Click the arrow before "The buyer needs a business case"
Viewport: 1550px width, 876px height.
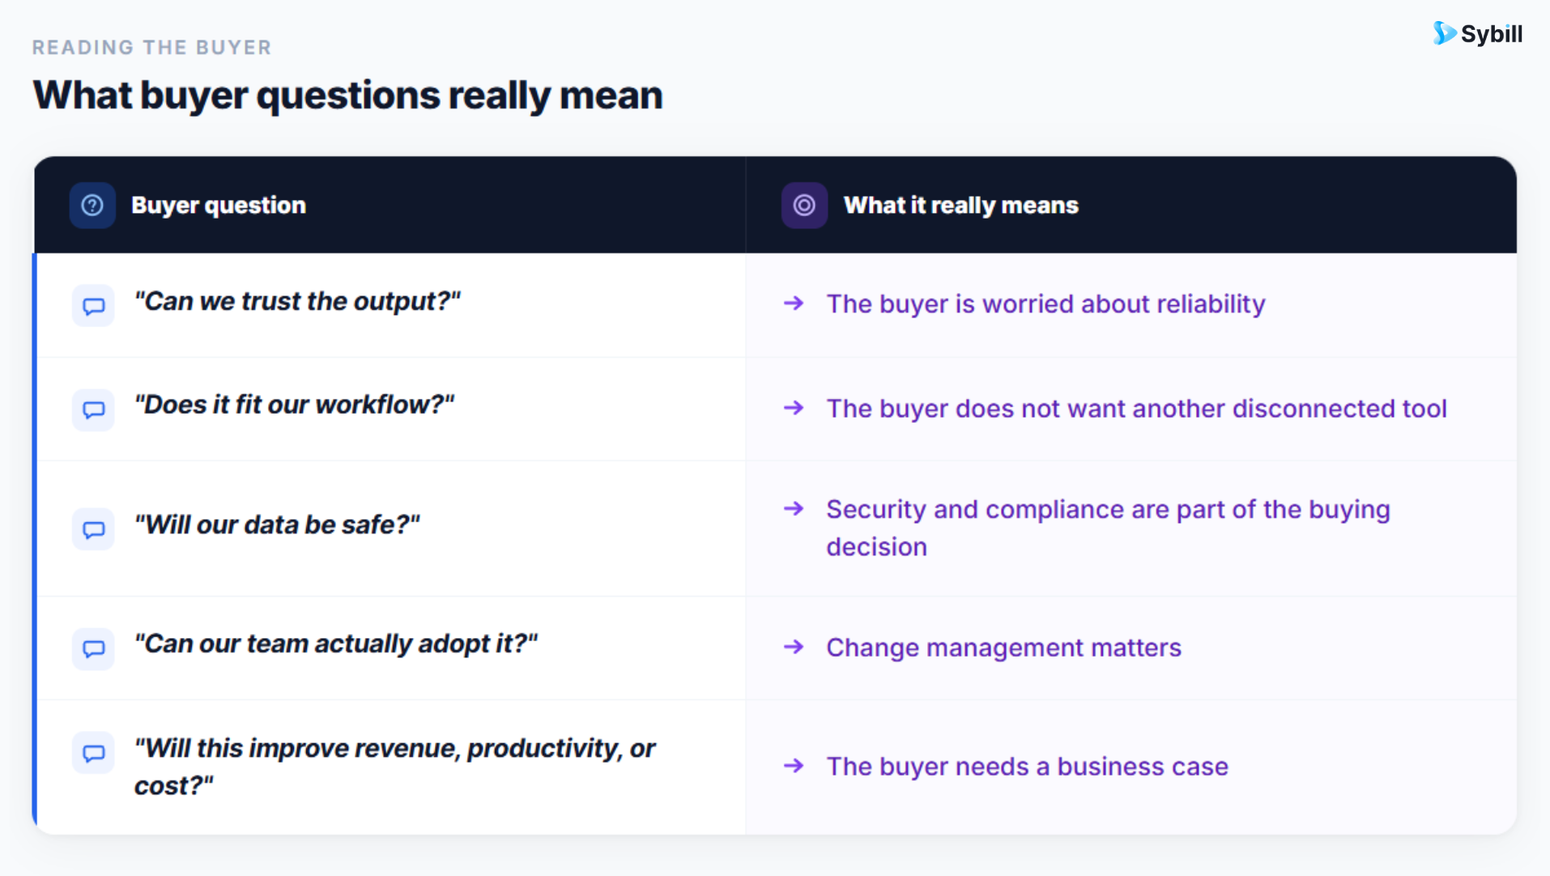point(794,766)
